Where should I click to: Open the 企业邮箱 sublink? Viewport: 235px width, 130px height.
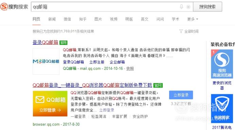click(x=117, y=62)
